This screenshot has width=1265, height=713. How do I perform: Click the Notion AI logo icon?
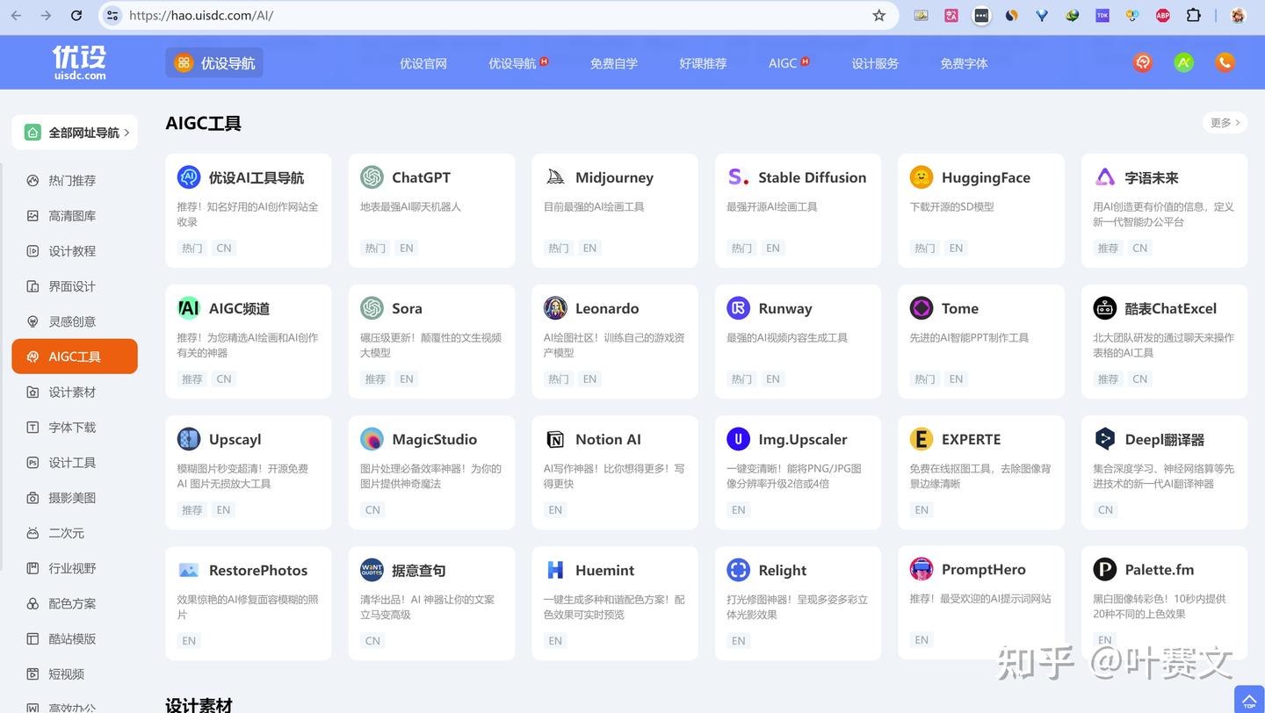coord(555,439)
